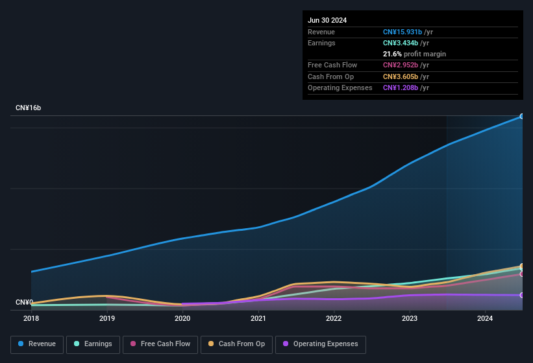The height and width of the screenshot is (363, 533).
Task: Click the 2024 x-axis label
Action: [x=485, y=318]
